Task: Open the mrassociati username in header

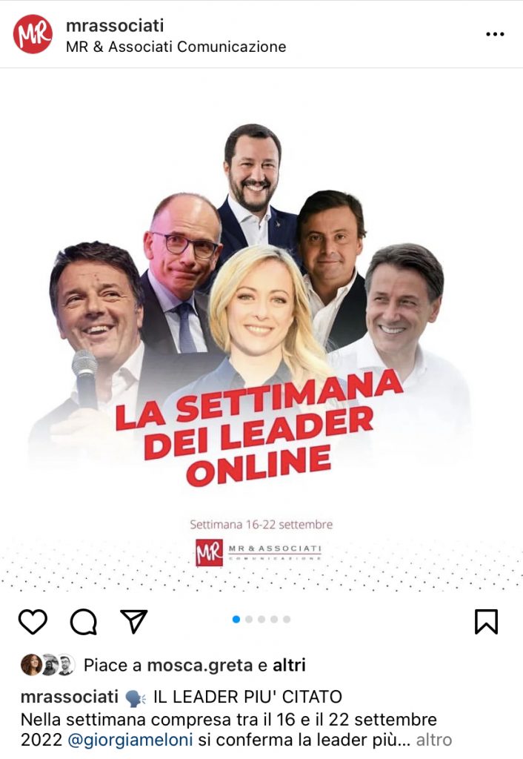Action: [115, 25]
